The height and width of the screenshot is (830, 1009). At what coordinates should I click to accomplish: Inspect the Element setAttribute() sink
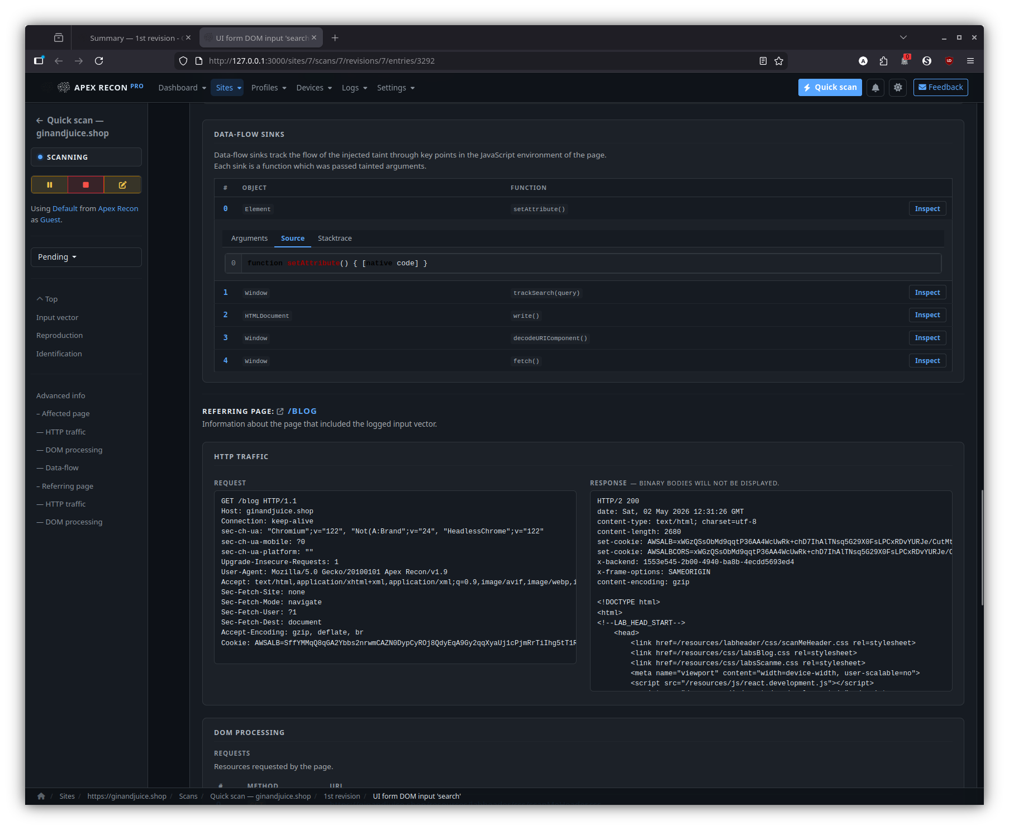pos(927,209)
